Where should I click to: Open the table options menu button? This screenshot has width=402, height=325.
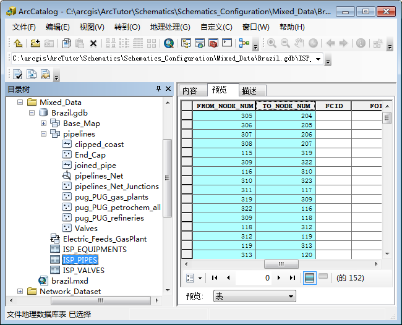tap(194, 278)
